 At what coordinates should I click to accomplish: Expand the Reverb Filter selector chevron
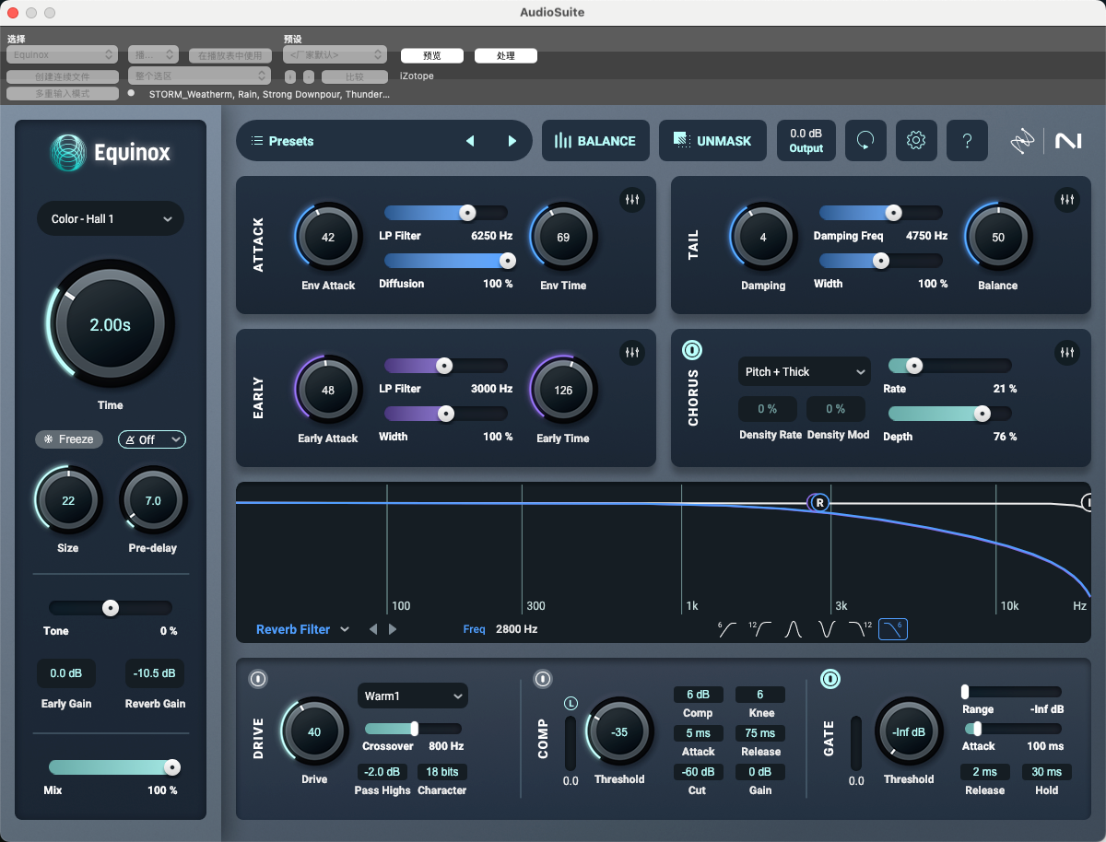click(345, 629)
